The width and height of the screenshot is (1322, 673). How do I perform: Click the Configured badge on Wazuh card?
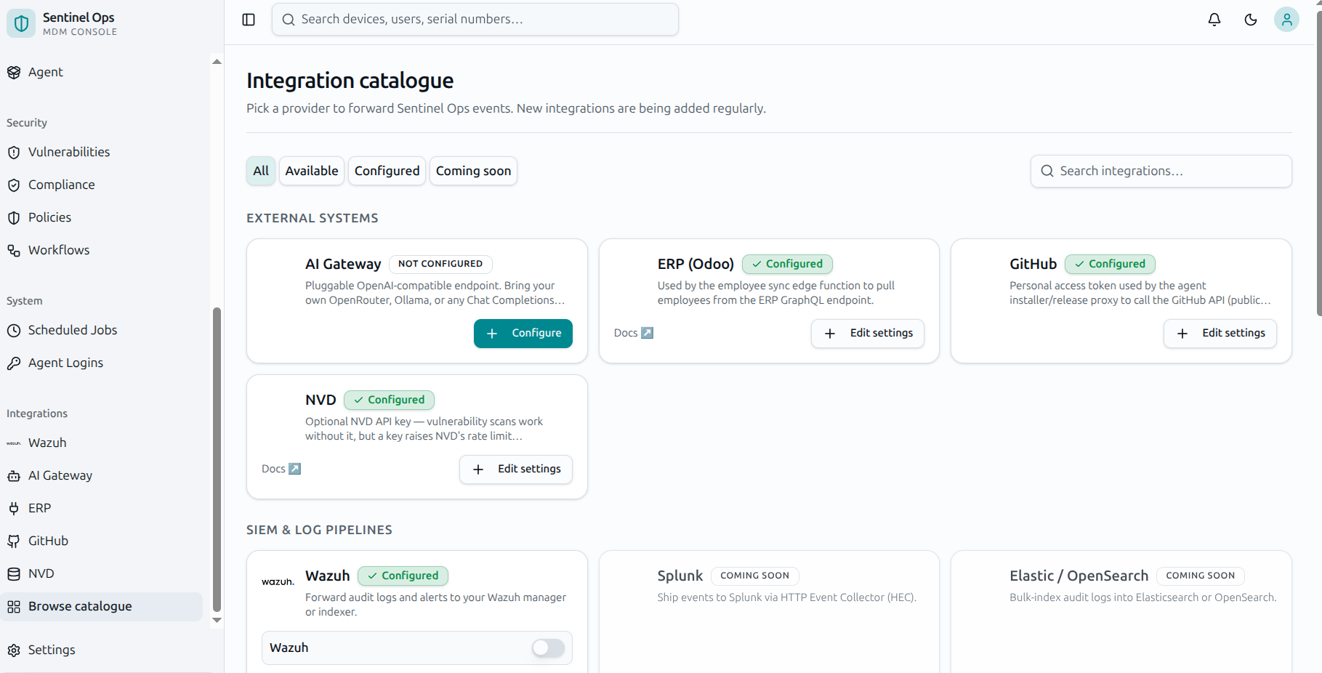(x=403, y=576)
